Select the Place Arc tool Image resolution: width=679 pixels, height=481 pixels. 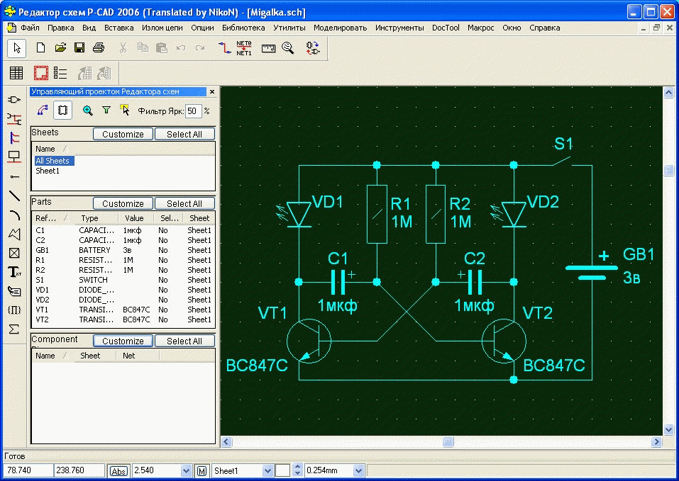tap(14, 215)
